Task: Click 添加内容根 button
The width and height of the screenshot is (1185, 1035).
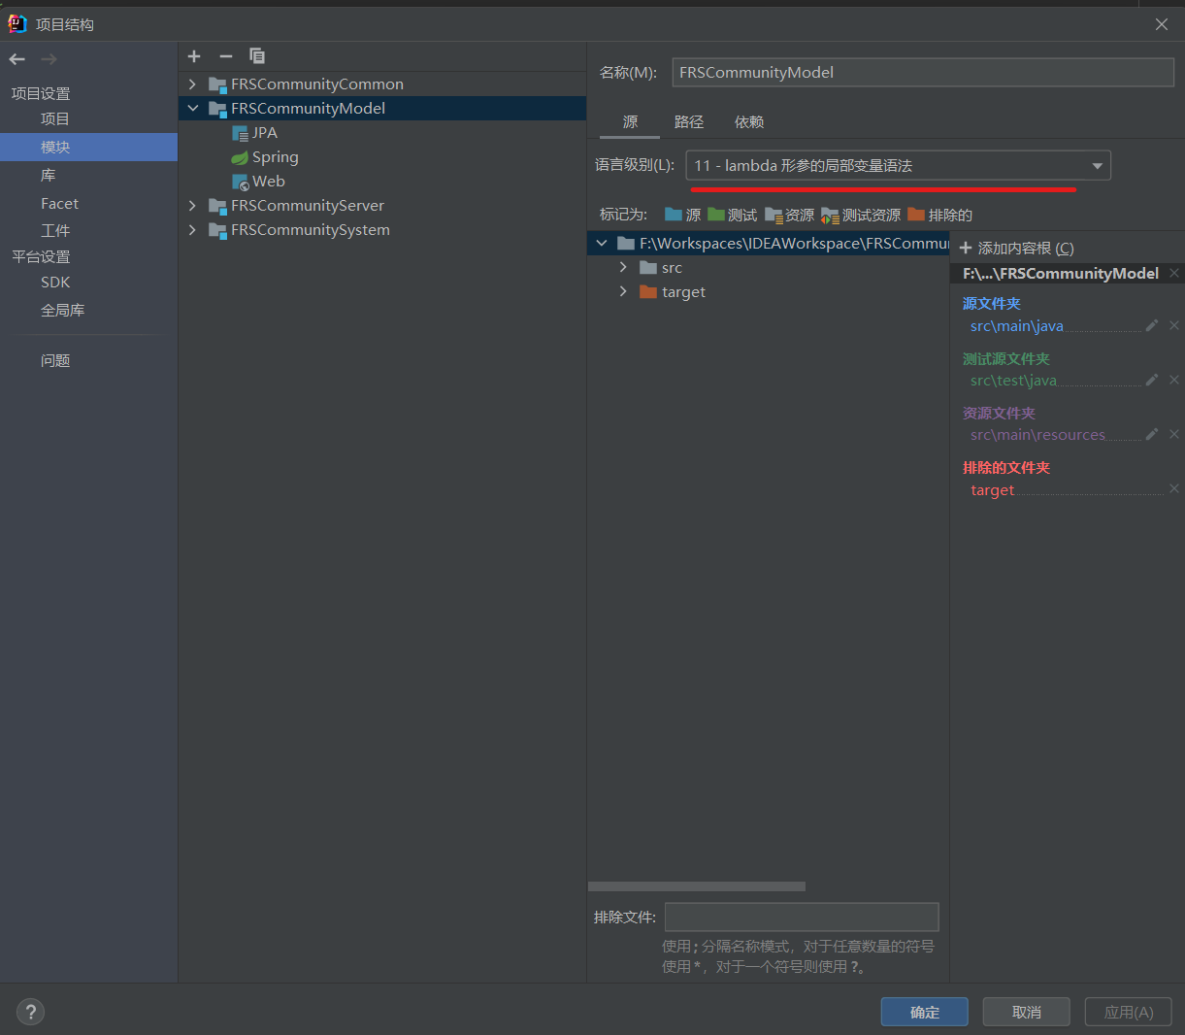Action: pyautogui.click(x=1016, y=249)
